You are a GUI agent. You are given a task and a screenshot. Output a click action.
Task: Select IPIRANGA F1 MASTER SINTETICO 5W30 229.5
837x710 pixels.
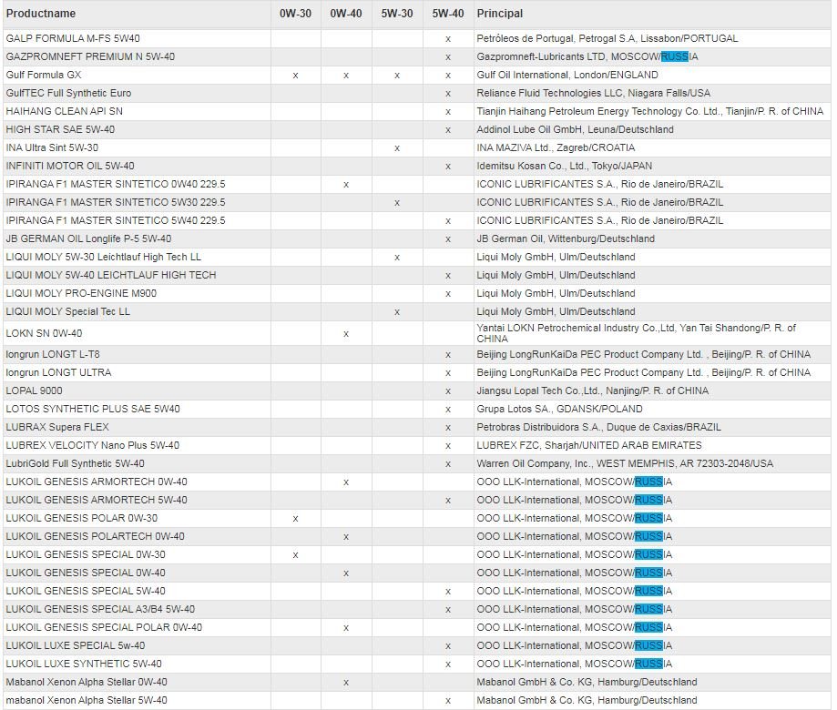tap(116, 202)
